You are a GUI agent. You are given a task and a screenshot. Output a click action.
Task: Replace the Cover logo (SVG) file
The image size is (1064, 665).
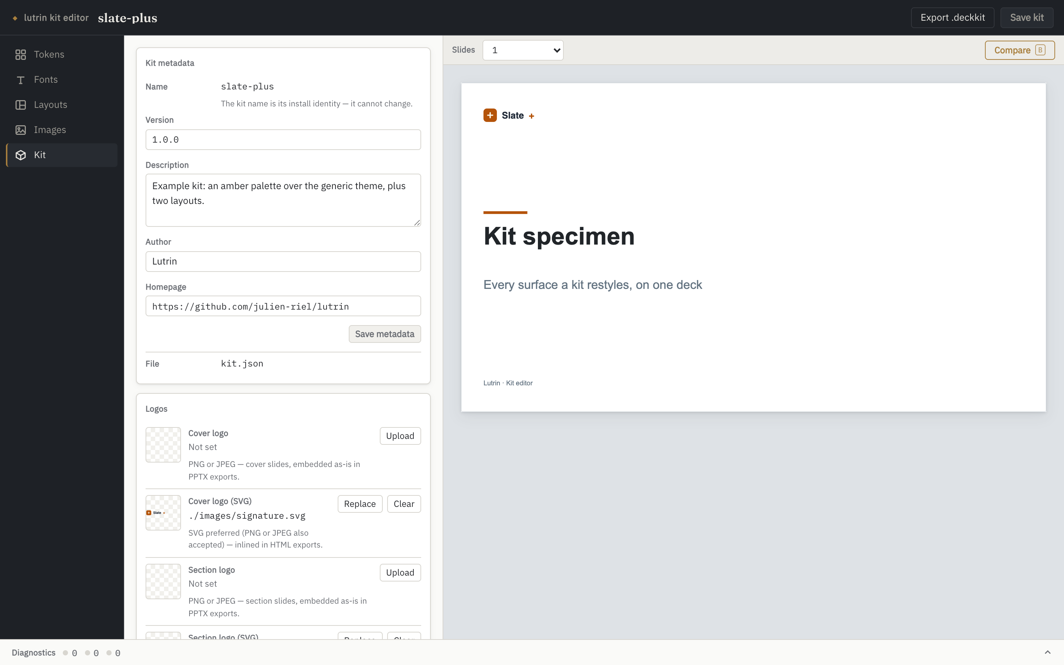point(359,504)
